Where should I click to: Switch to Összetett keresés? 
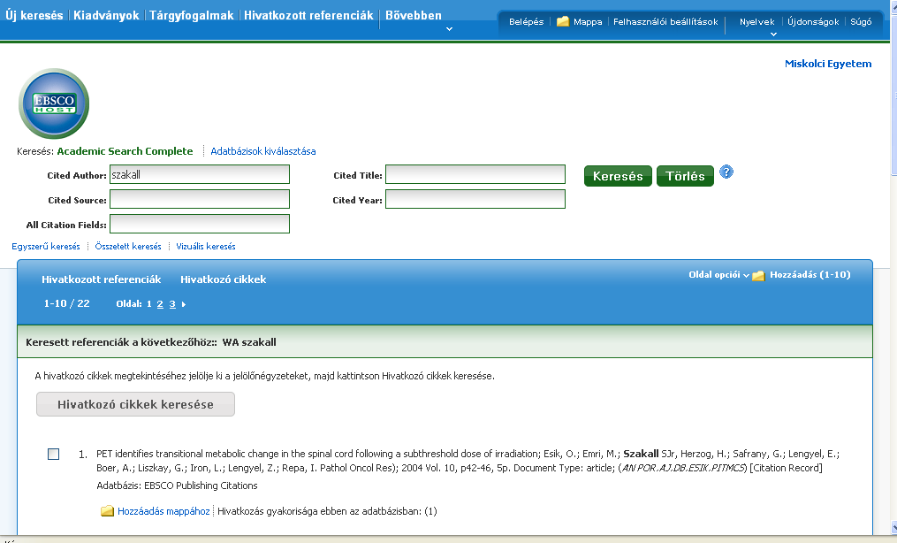click(x=128, y=246)
